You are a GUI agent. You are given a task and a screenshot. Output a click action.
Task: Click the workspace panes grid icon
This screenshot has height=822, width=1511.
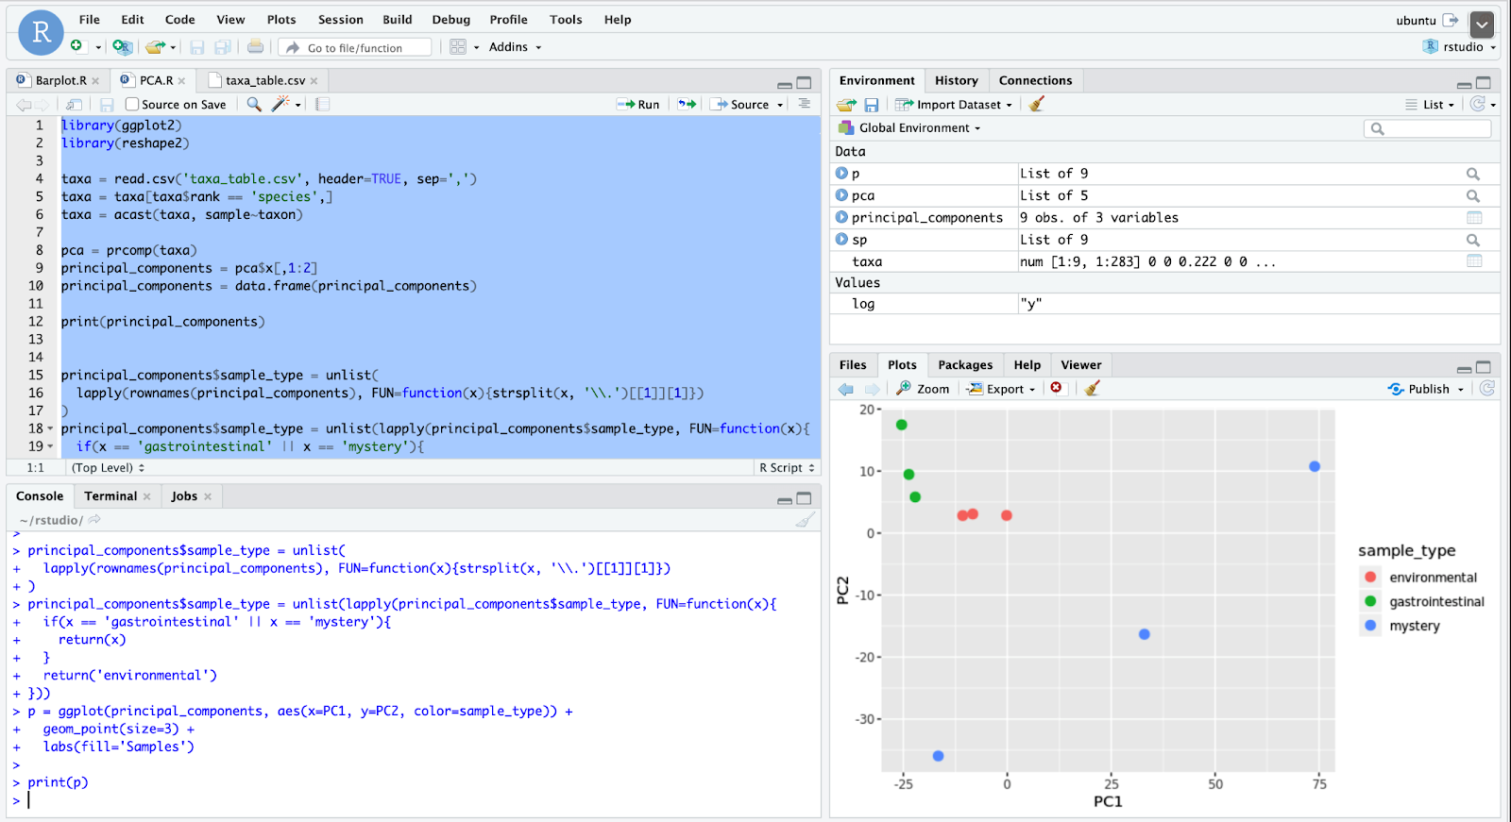tap(458, 46)
